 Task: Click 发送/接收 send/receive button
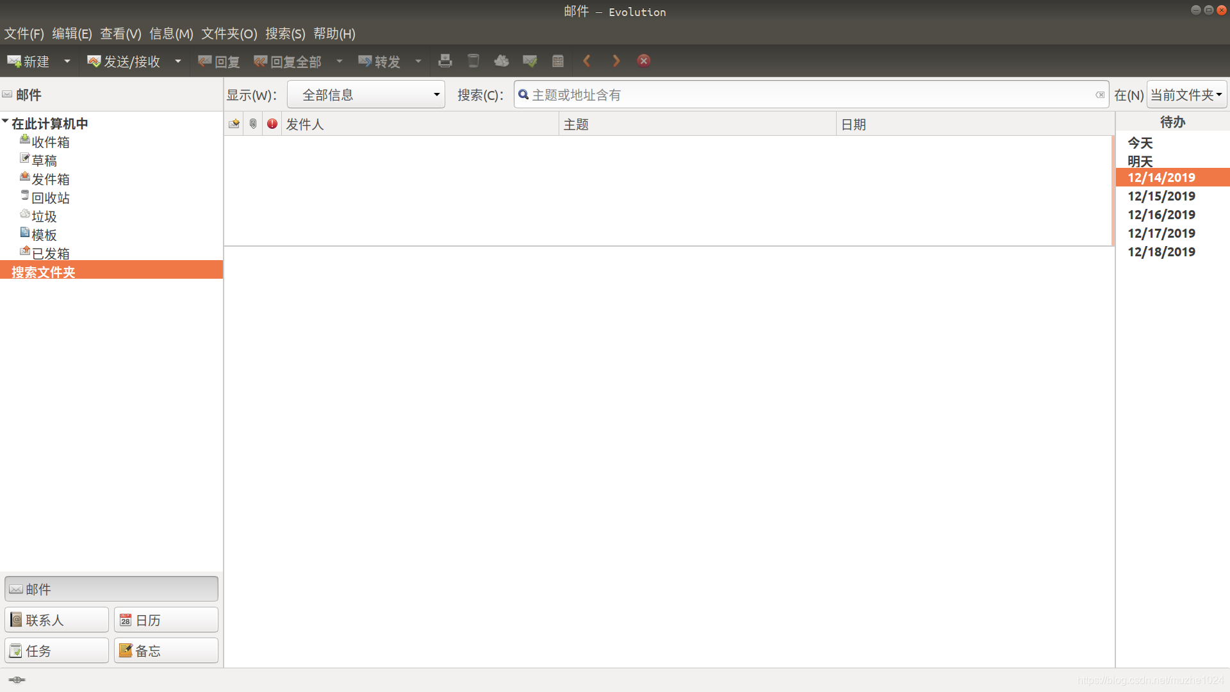tap(124, 62)
